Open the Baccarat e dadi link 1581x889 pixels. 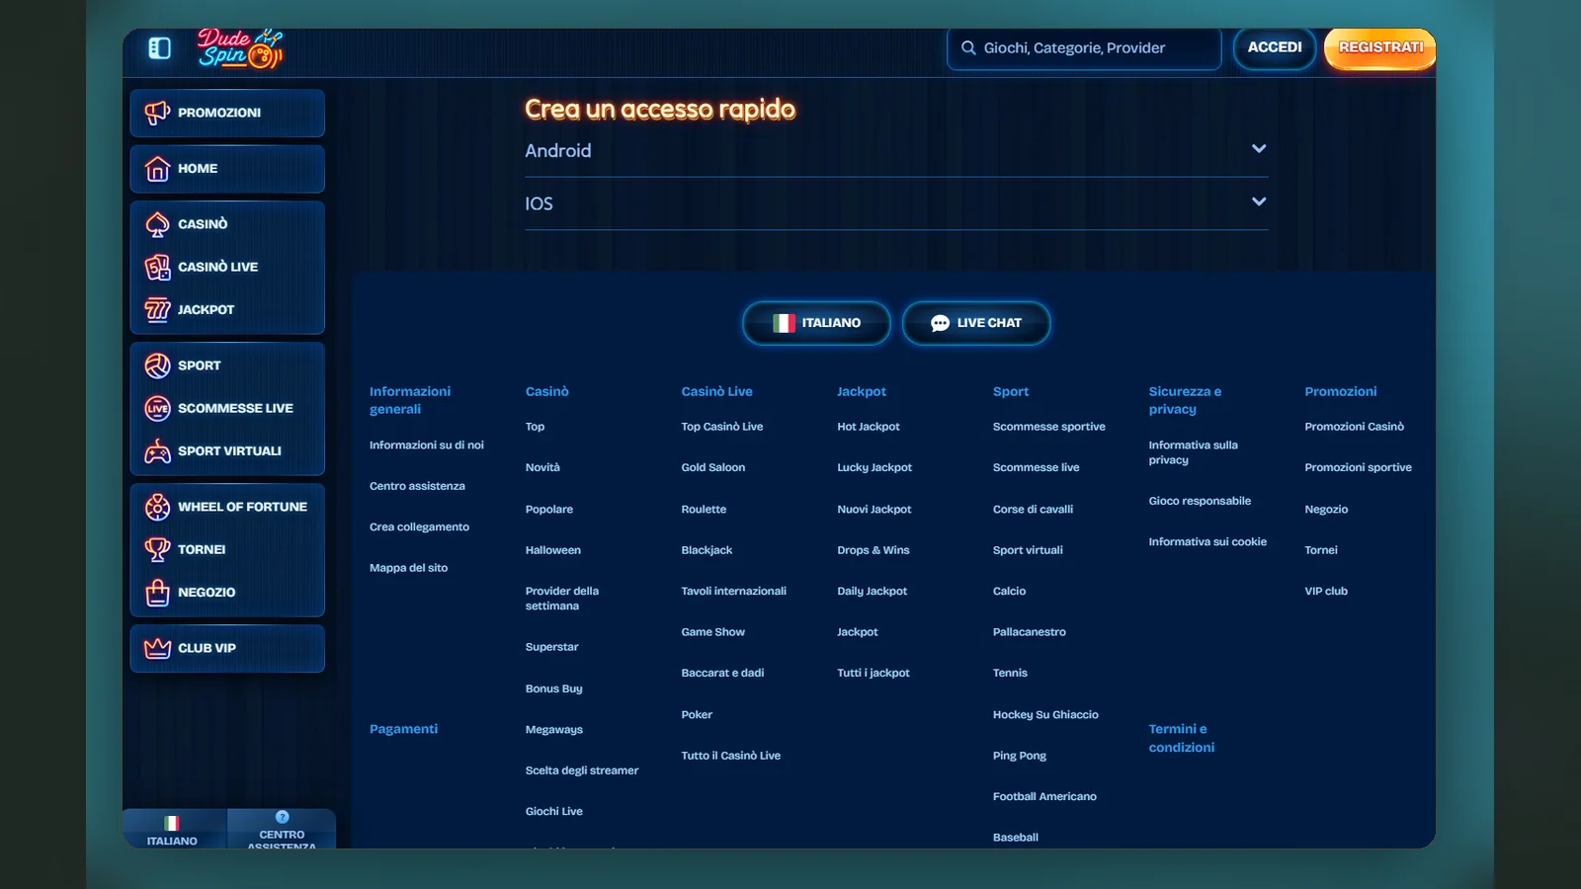click(722, 674)
